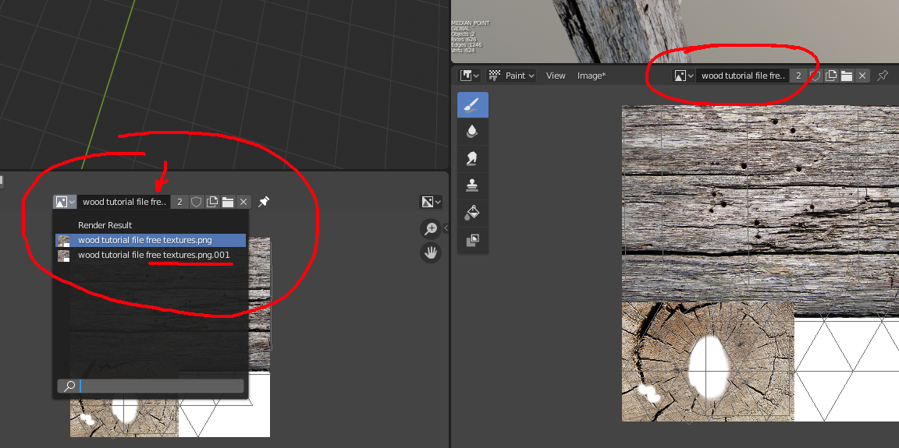Open editor type menu in right image editor
The image size is (899, 448).
[470, 76]
